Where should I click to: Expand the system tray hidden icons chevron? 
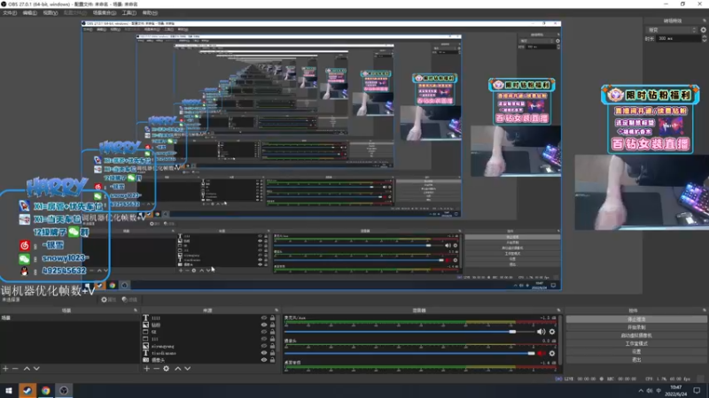pyautogui.click(x=641, y=391)
